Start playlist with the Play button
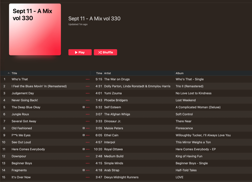252x182 pixels. pos(80,52)
